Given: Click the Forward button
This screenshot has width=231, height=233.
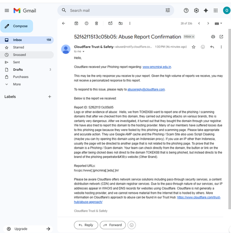Looking at the screenshot, I should point(113,225).
